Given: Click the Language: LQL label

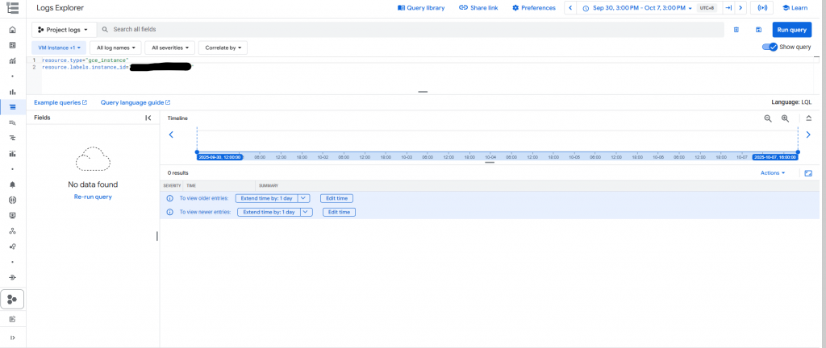Looking at the screenshot, I should pos(792,102).
